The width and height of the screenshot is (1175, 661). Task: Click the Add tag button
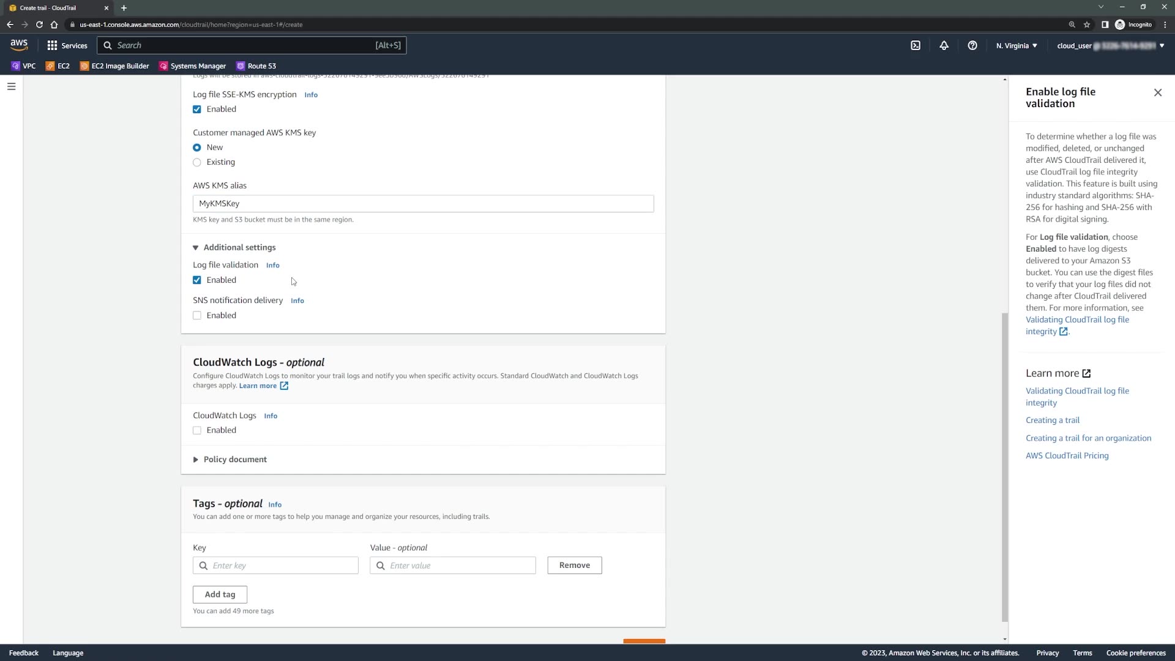coord(220,594)
